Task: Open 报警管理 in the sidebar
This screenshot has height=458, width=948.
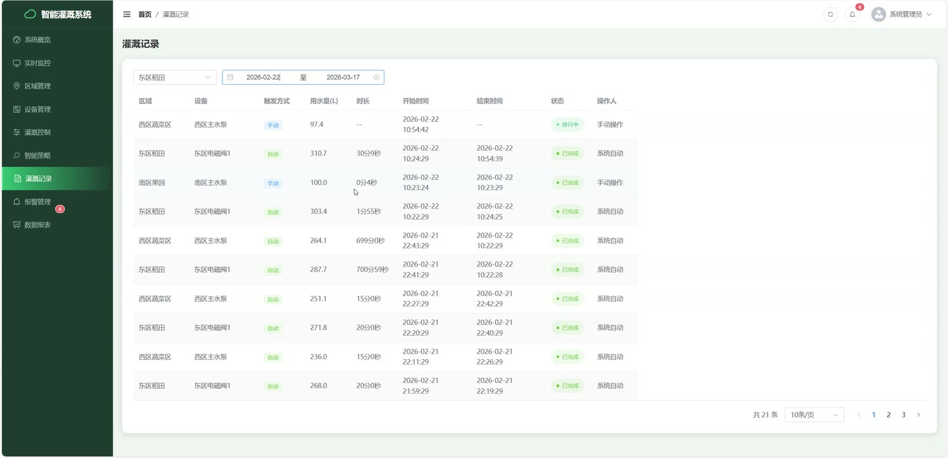Action: coord(57,201)
